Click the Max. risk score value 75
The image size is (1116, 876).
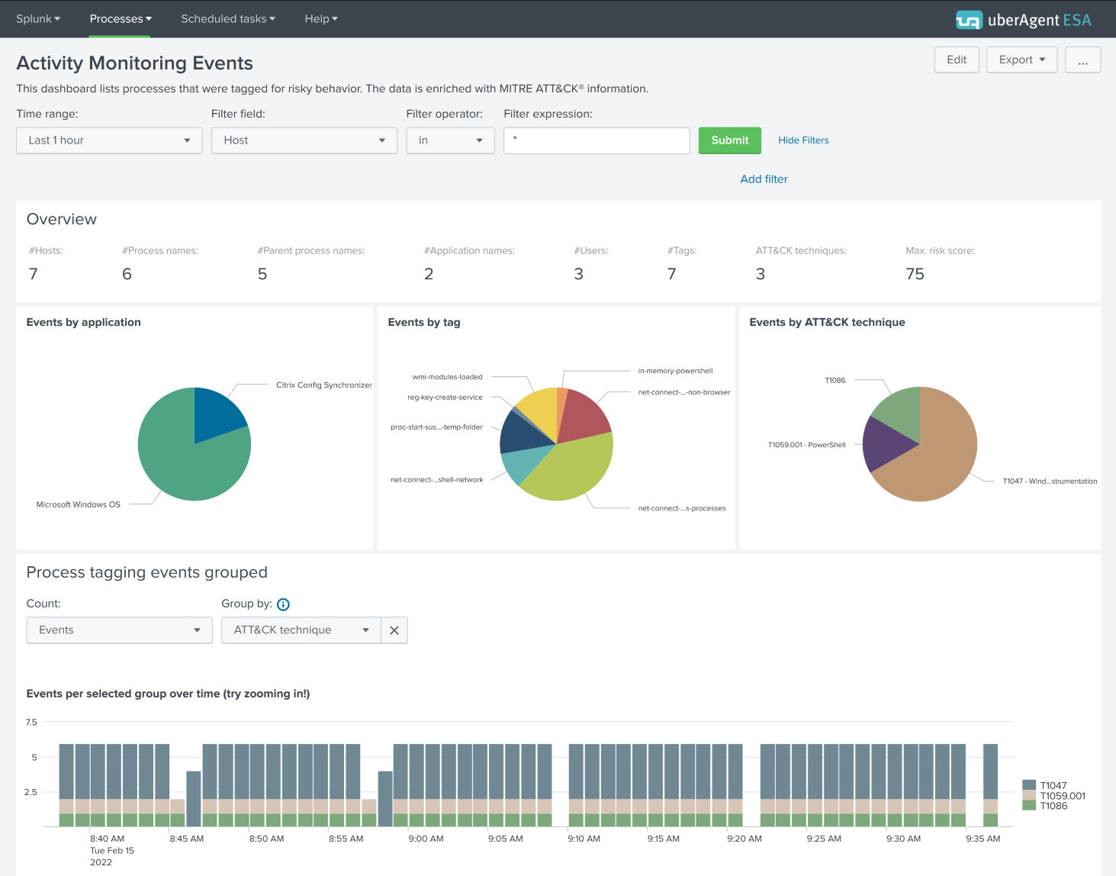915,274
